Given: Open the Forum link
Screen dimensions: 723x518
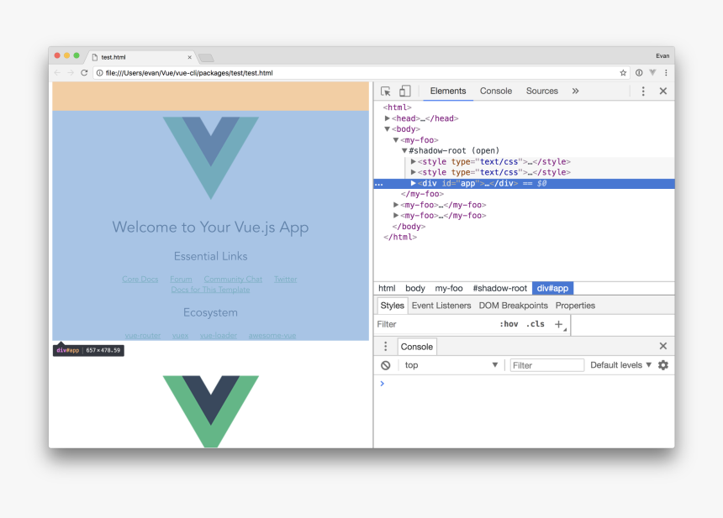Looking at the screenshot, I should (x=181, y=279).
